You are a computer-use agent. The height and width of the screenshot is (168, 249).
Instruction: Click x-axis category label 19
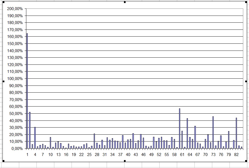[74, 155]
